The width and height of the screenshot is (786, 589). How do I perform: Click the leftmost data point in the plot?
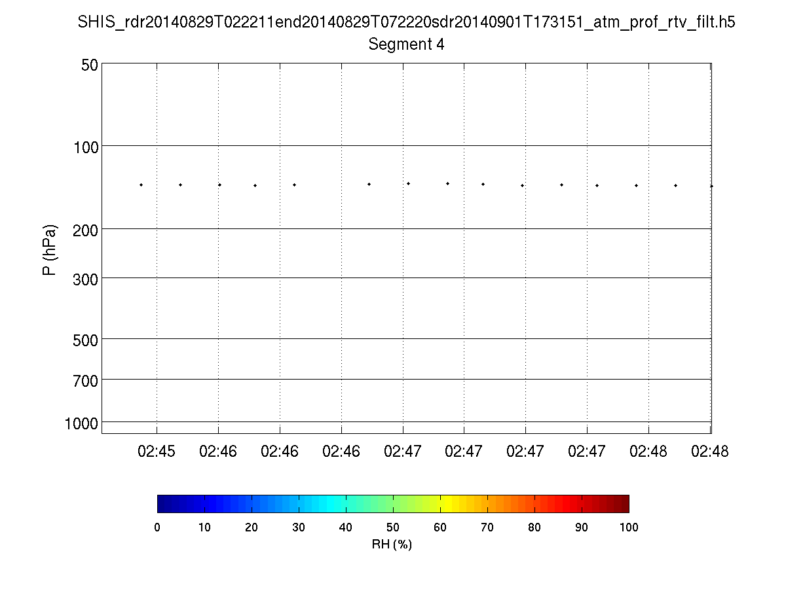coord(141,185)
